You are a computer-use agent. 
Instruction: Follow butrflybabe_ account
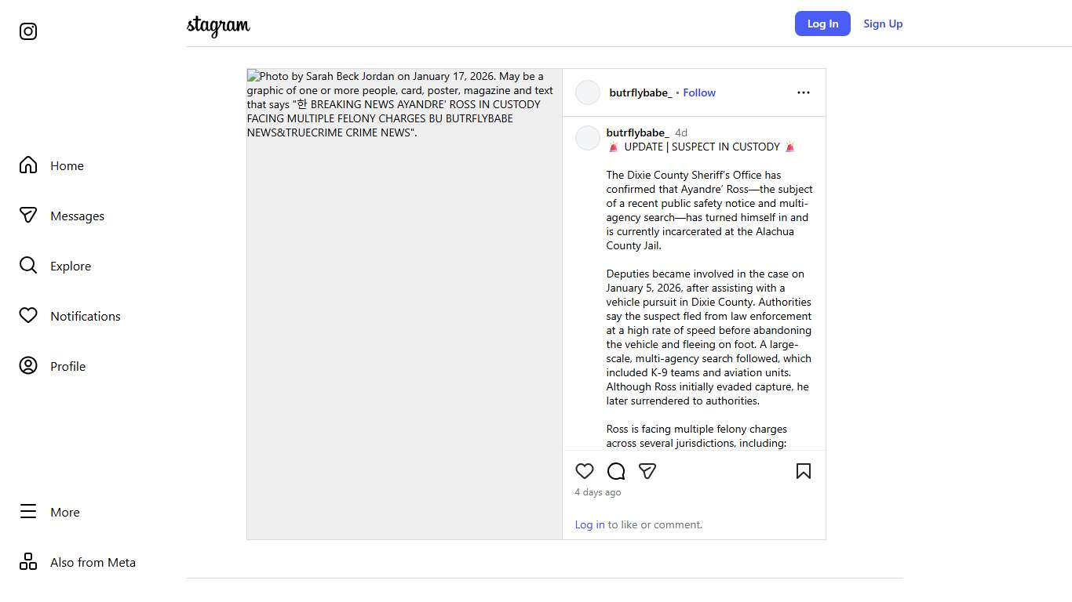699,92
